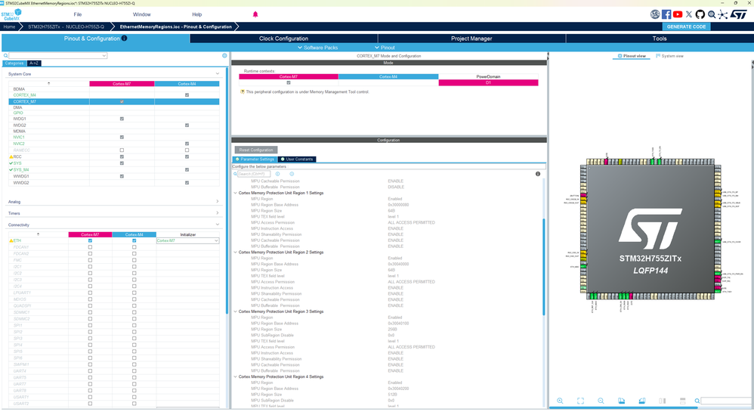
Task: Click the blue Cortex-M4 header in Runtime contexts
Action: [x=388, y=76]
